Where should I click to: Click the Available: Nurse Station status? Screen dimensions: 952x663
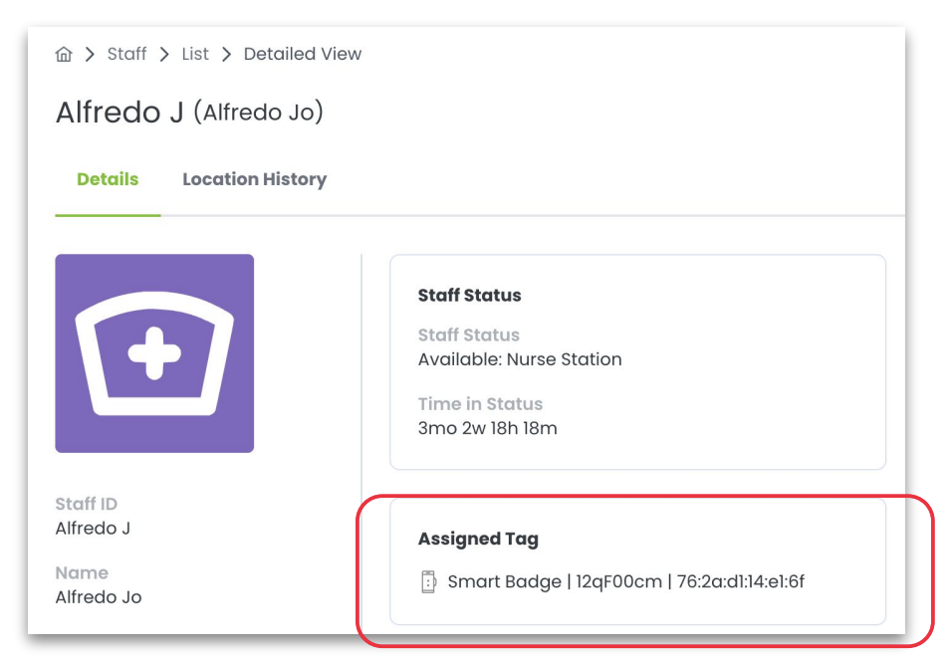click(520, 359)
